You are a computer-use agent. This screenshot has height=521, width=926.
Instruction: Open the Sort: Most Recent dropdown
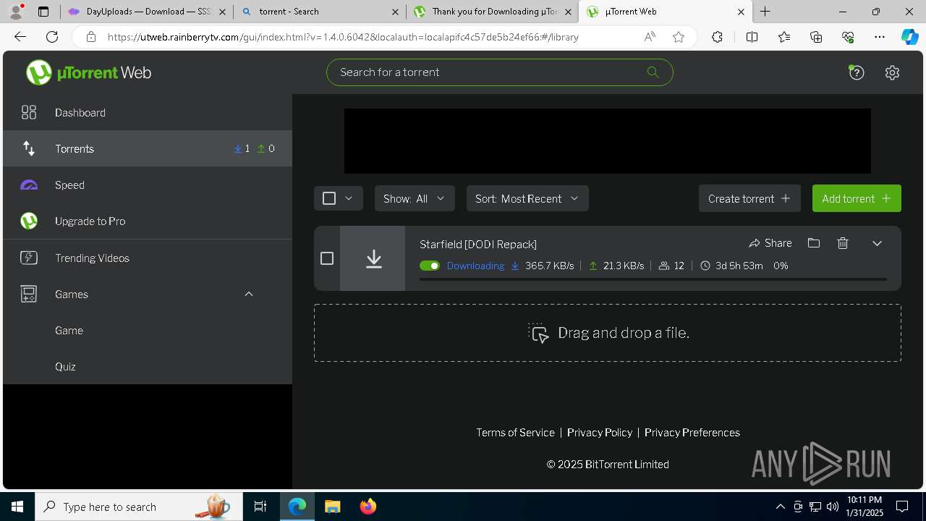click(x=527, y=198)
